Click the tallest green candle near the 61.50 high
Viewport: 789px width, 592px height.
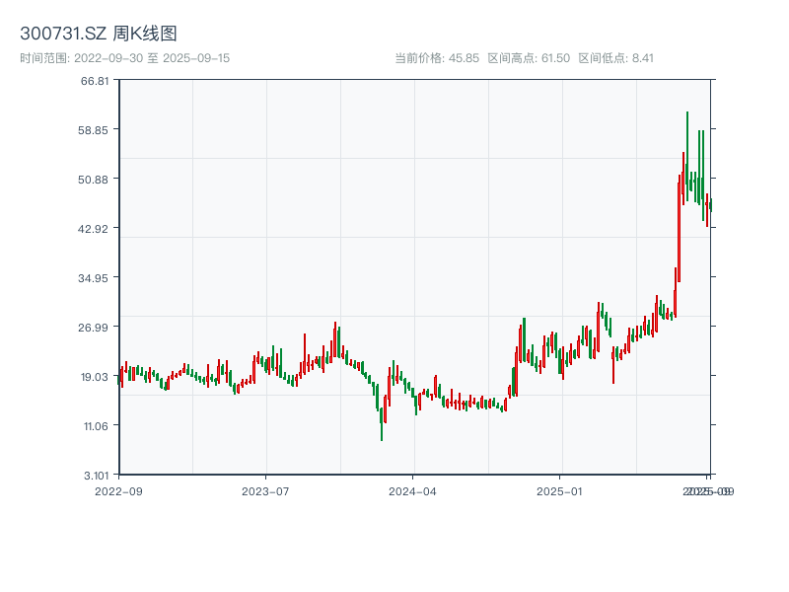coord(686,156)
